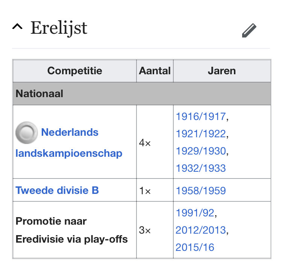Follow the 1921/1922 season link

pyautogui.click(x=201, y=133)
